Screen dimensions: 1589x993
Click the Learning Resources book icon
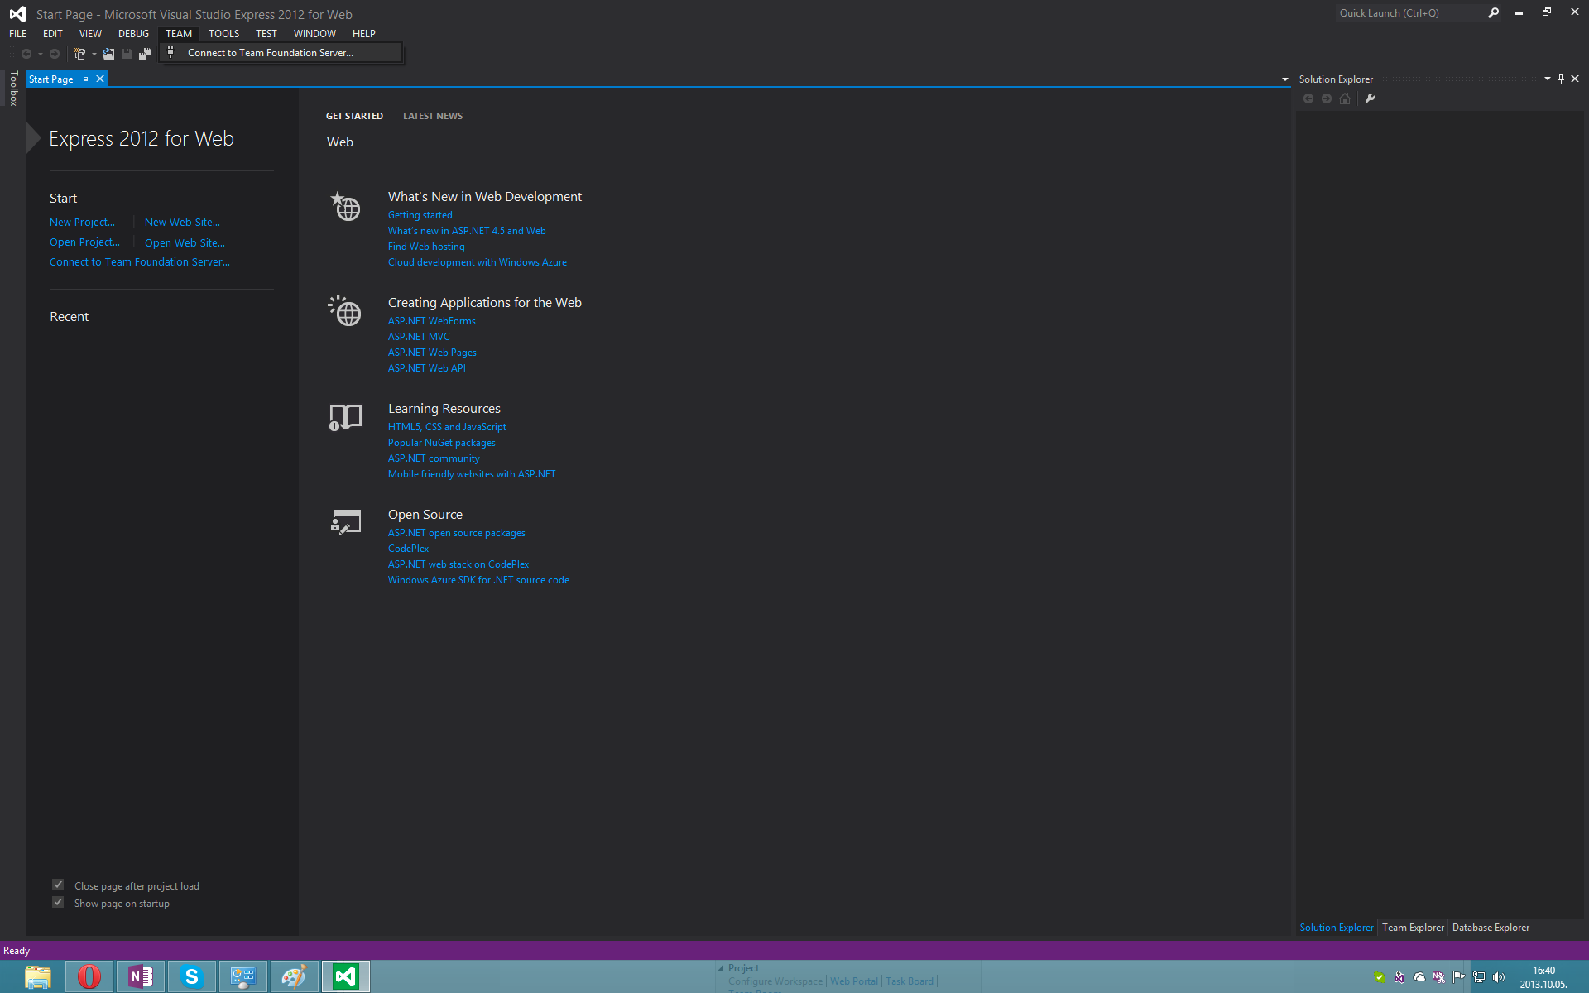pos(345,417)
